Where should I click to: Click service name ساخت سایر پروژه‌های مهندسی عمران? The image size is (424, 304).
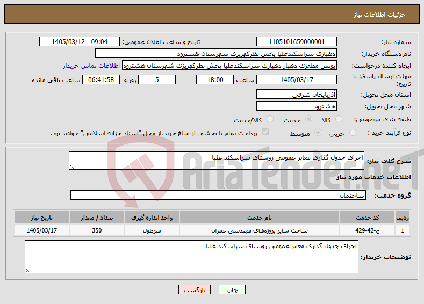click(x=260, y=230)
